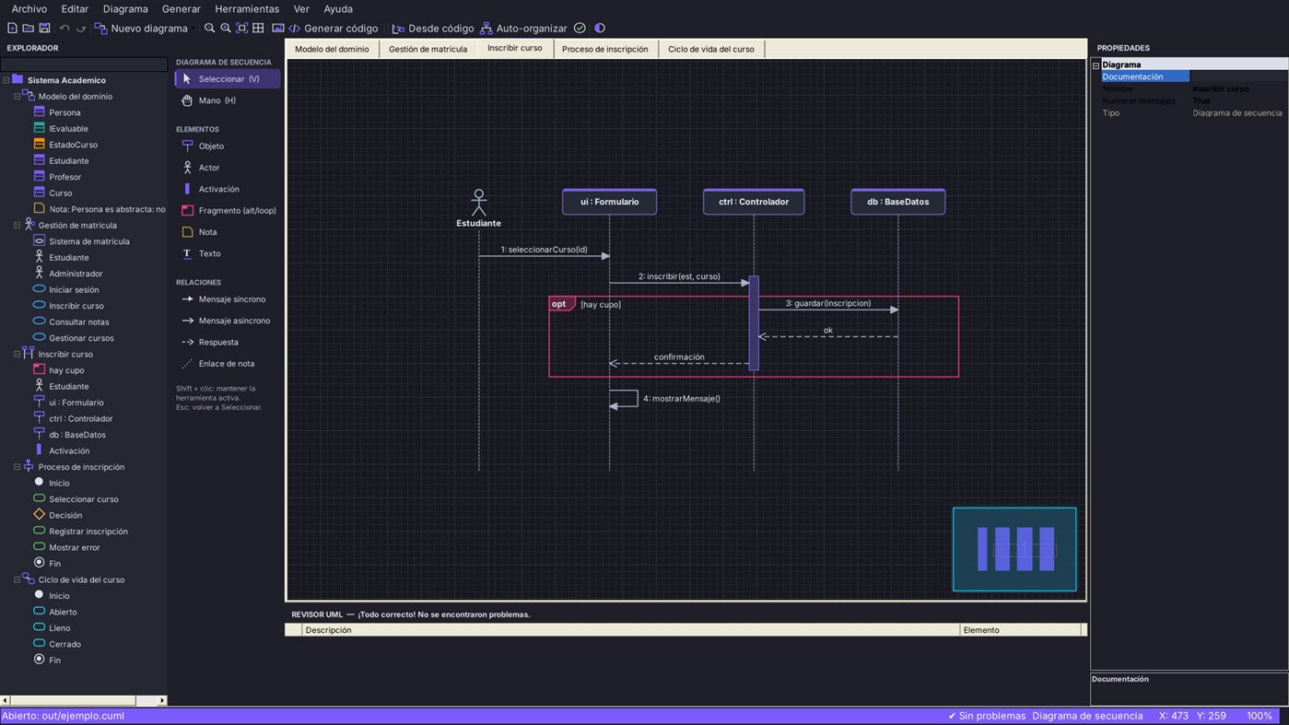
Task: Click Nuevo diagrama button
Action: tap(141, 29)
